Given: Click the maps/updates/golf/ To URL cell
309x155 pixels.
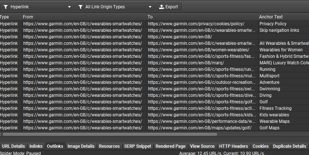Looking at the screenshot, I should pos(202,128).
